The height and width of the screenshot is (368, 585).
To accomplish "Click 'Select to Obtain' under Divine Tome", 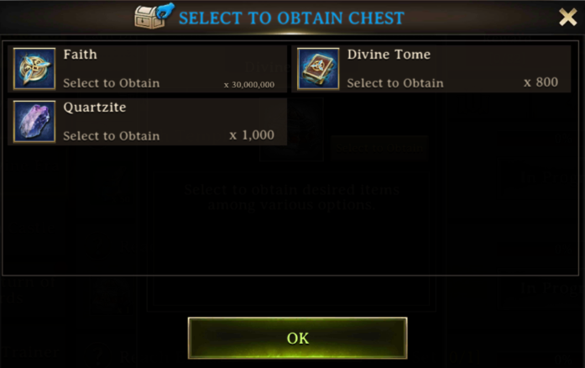I will click(x=395, y=83).
